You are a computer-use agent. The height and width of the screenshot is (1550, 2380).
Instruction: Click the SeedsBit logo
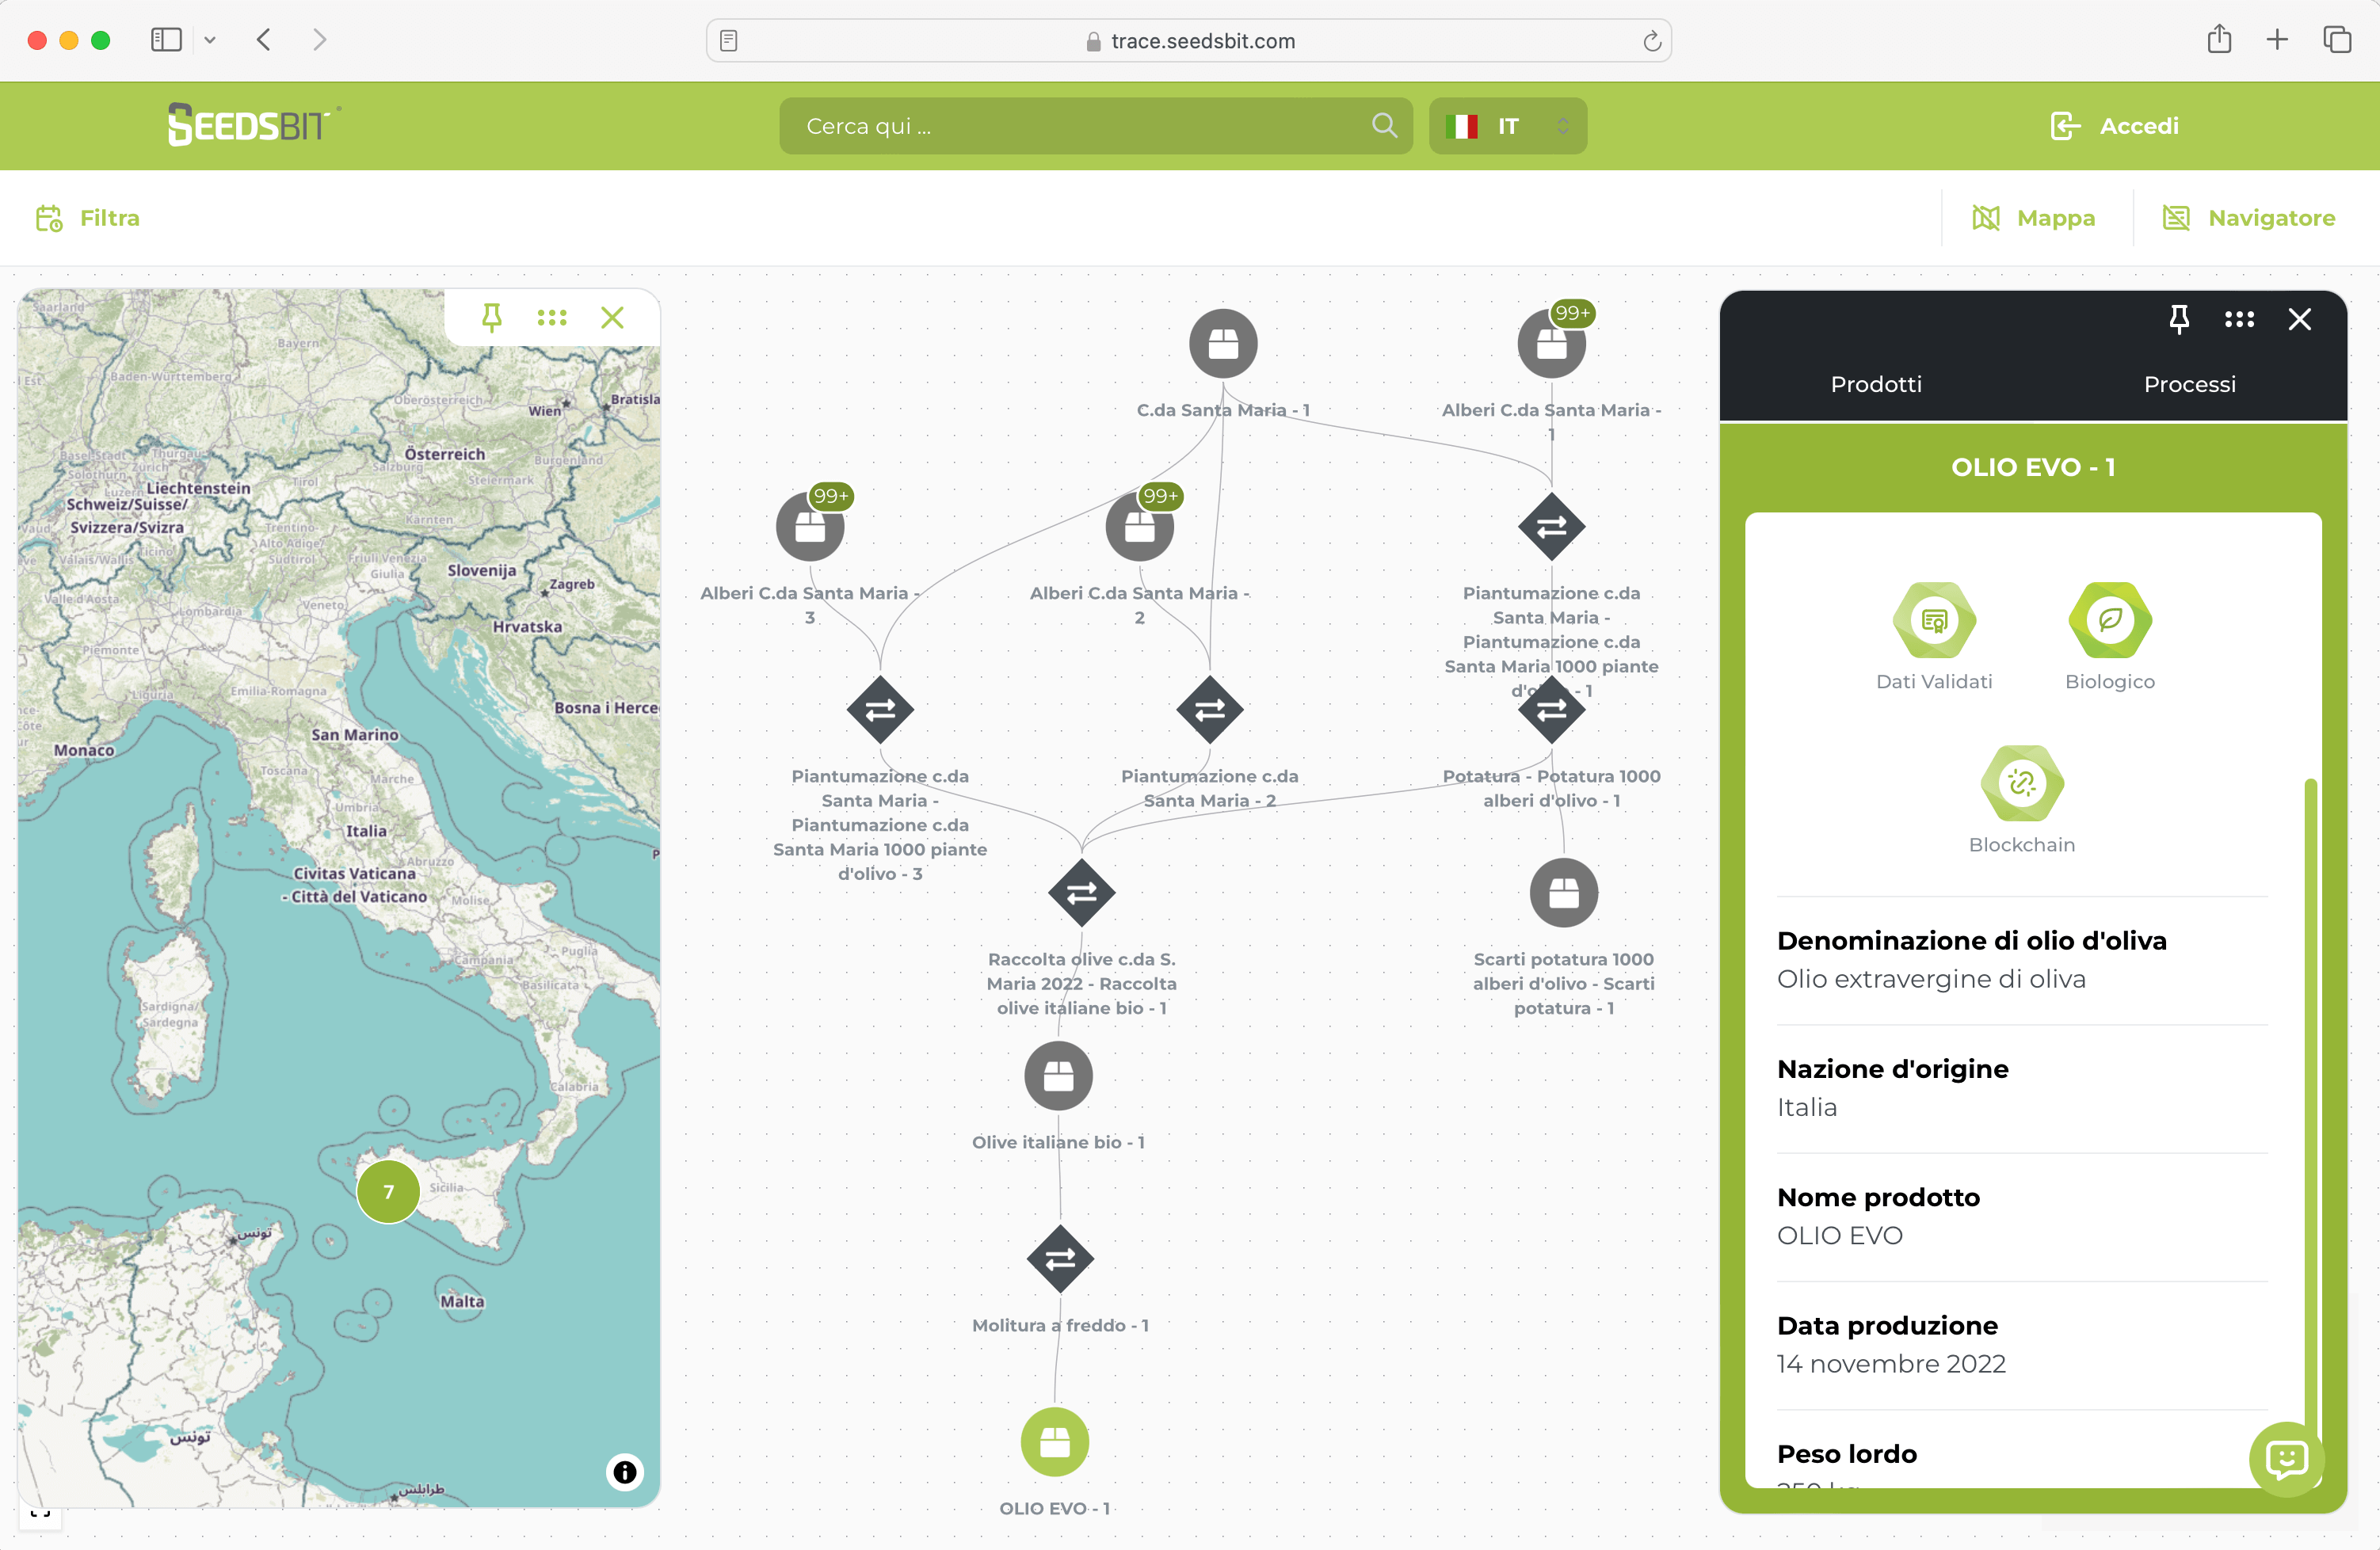pyautogui.click(x=254, y=125)
